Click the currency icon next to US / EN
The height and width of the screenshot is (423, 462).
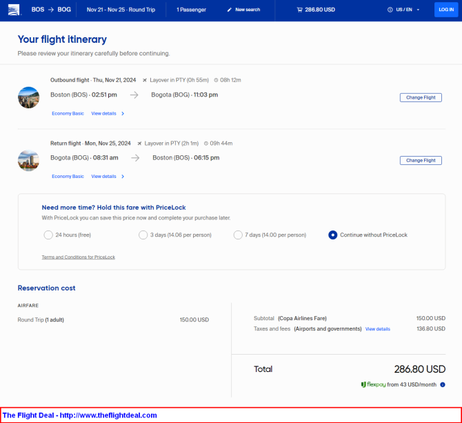pos(390,10)
